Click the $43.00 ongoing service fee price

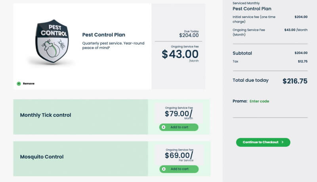click(180, 54)
